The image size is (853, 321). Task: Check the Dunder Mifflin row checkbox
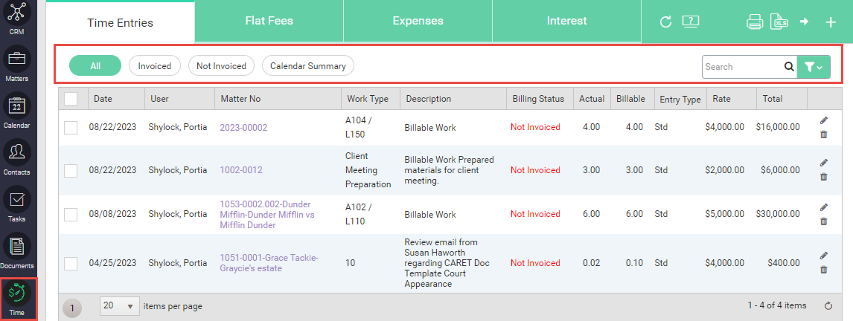tap(71, 215)
